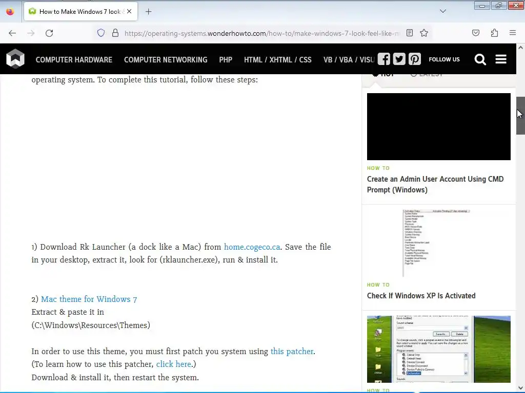The height and width of the screenshot is (393, 525).
Task: Open the extensions puzzle icon
Action: (494, 33)
